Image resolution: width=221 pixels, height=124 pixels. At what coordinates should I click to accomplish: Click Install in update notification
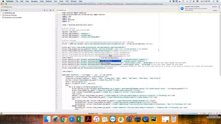click(214, 10)
